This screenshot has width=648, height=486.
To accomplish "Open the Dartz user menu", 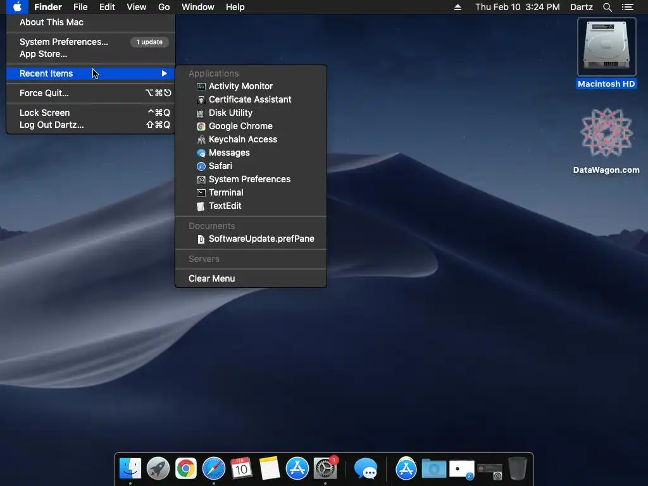I will 581,7.
